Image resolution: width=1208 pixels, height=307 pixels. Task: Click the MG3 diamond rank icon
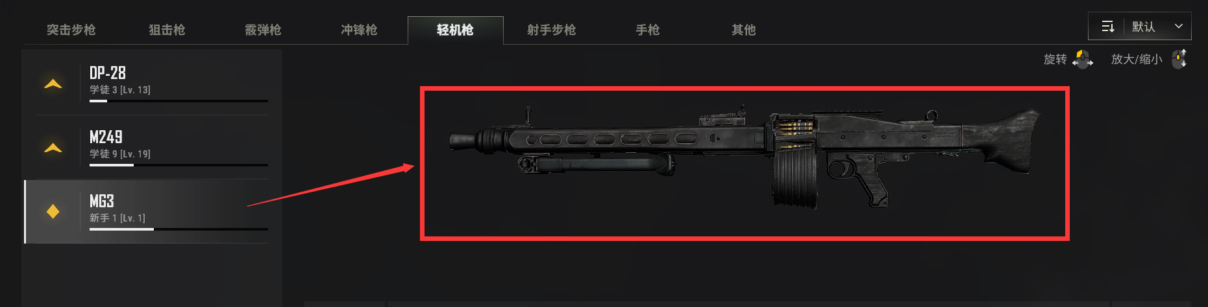click(53, 211)
